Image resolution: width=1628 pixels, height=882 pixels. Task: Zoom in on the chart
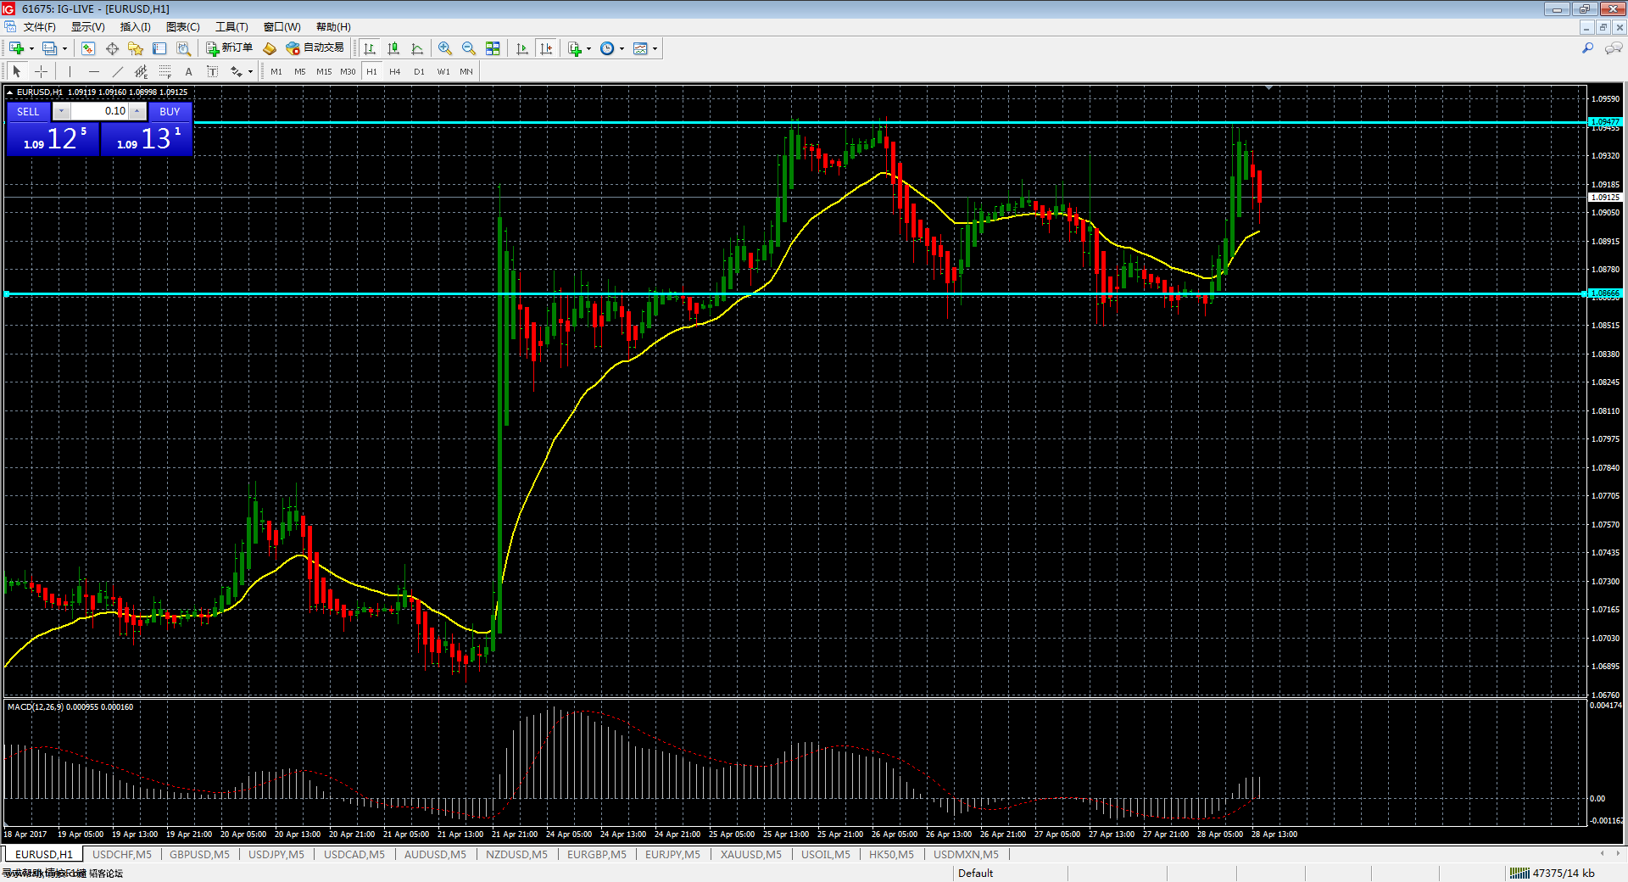tap(445, 48)
